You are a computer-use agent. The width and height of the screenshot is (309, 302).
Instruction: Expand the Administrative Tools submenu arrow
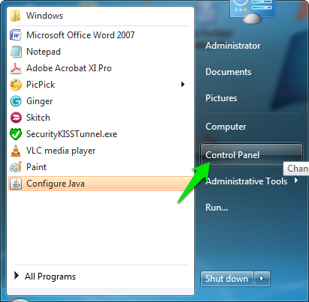[x=296, y=180]
